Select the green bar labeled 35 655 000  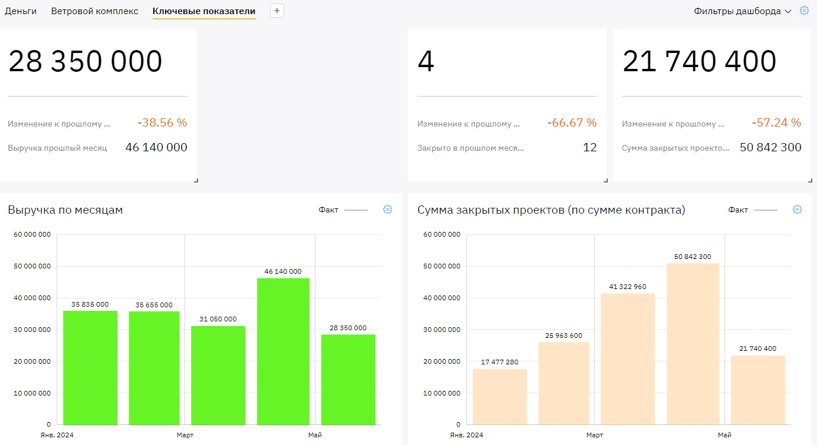154,368
